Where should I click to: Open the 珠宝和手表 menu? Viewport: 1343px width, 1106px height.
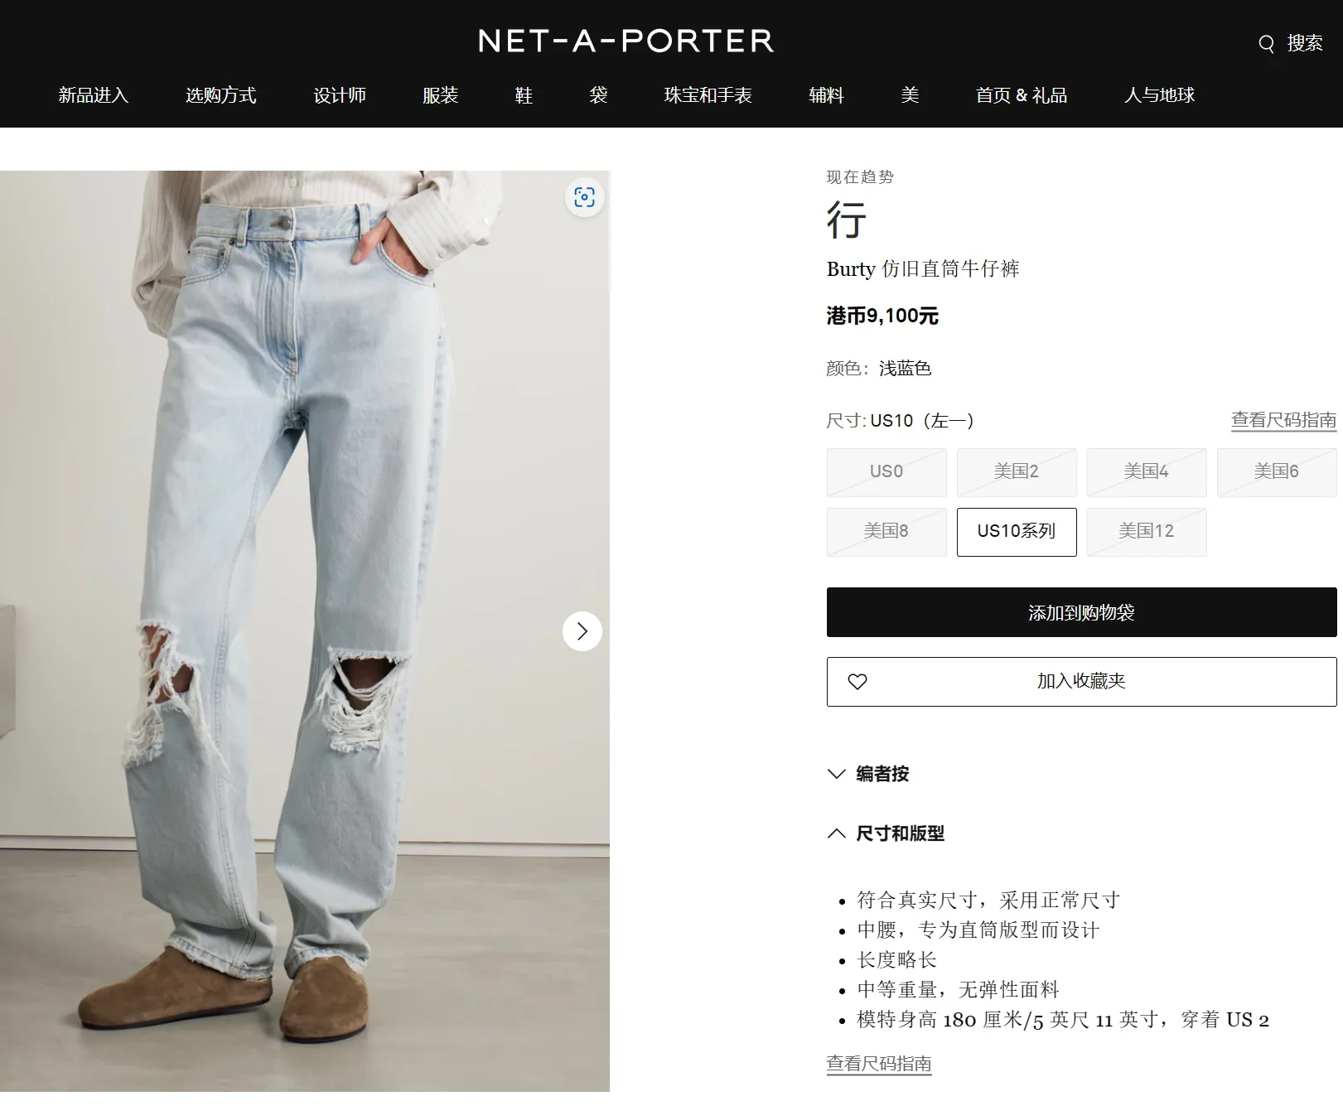pyautogui.click(x=708, y=95)
